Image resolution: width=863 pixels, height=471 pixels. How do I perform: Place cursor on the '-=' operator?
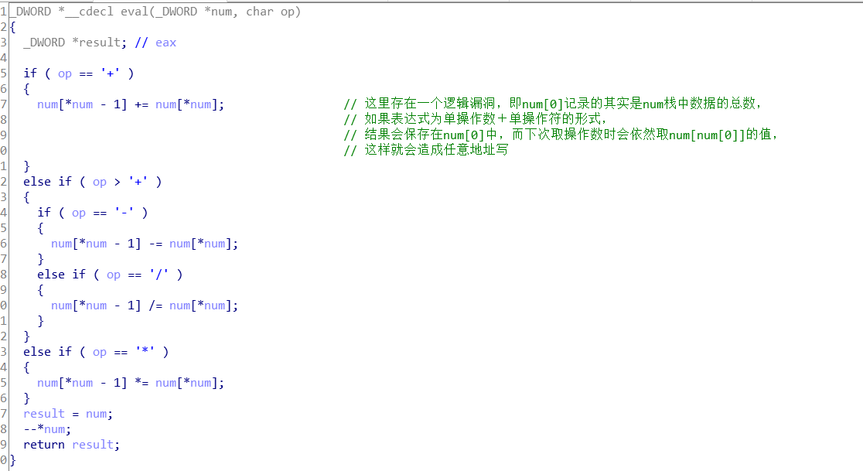click(155, 244)
